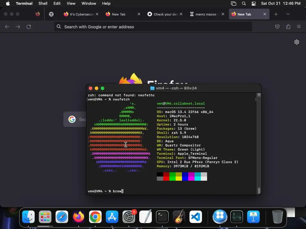The image size is (306, 229).
Task: Open Spotlight search in menu bar
Action: [244, 4]
